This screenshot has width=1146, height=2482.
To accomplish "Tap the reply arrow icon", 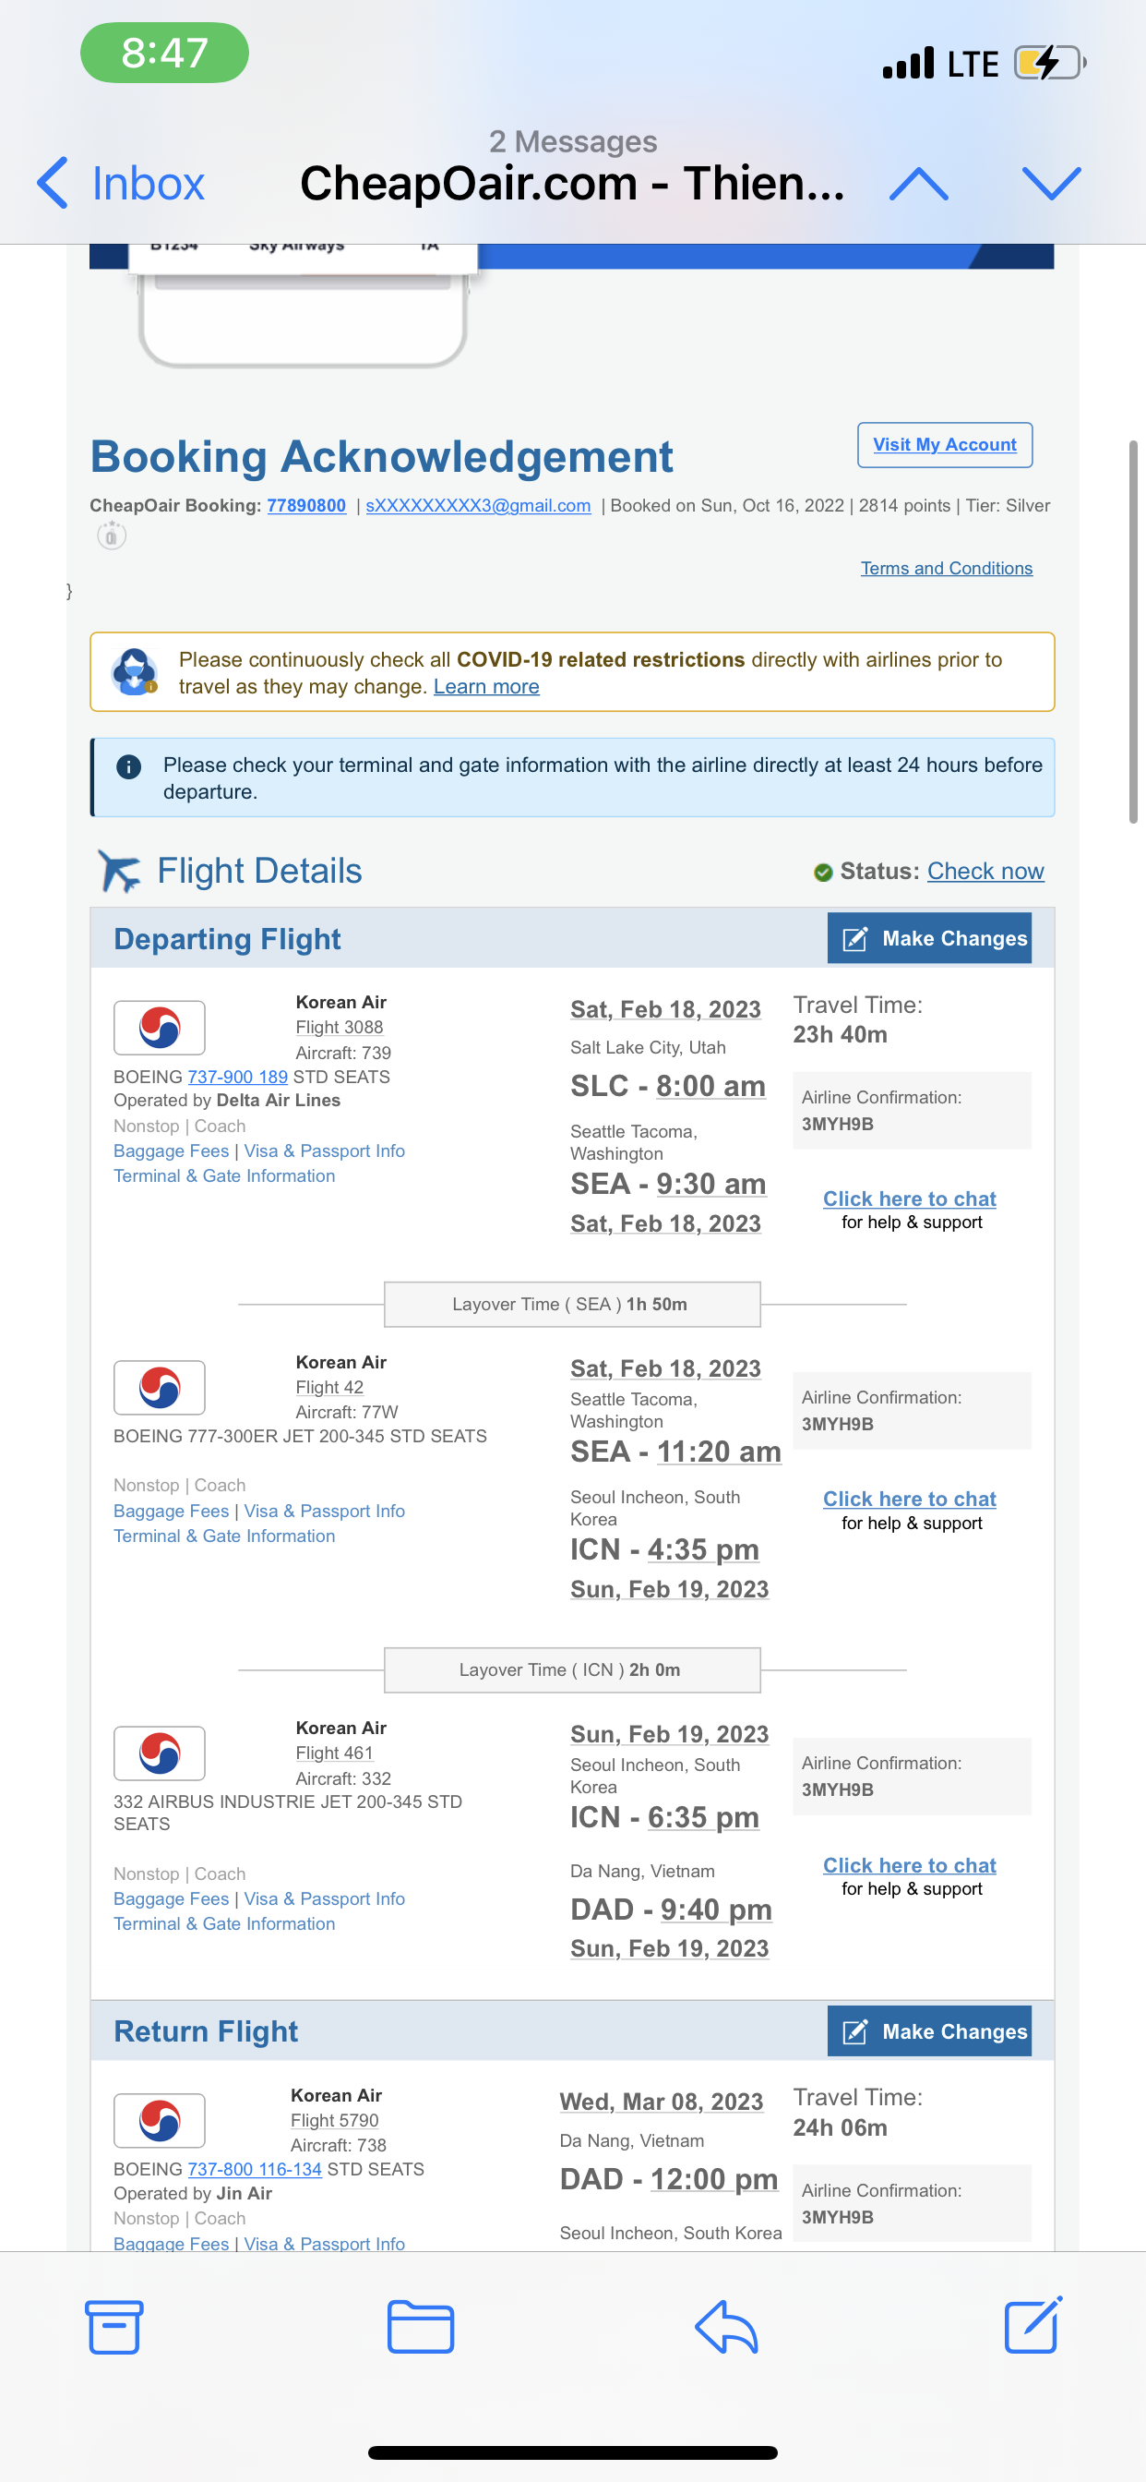I will click(726, 2326).
